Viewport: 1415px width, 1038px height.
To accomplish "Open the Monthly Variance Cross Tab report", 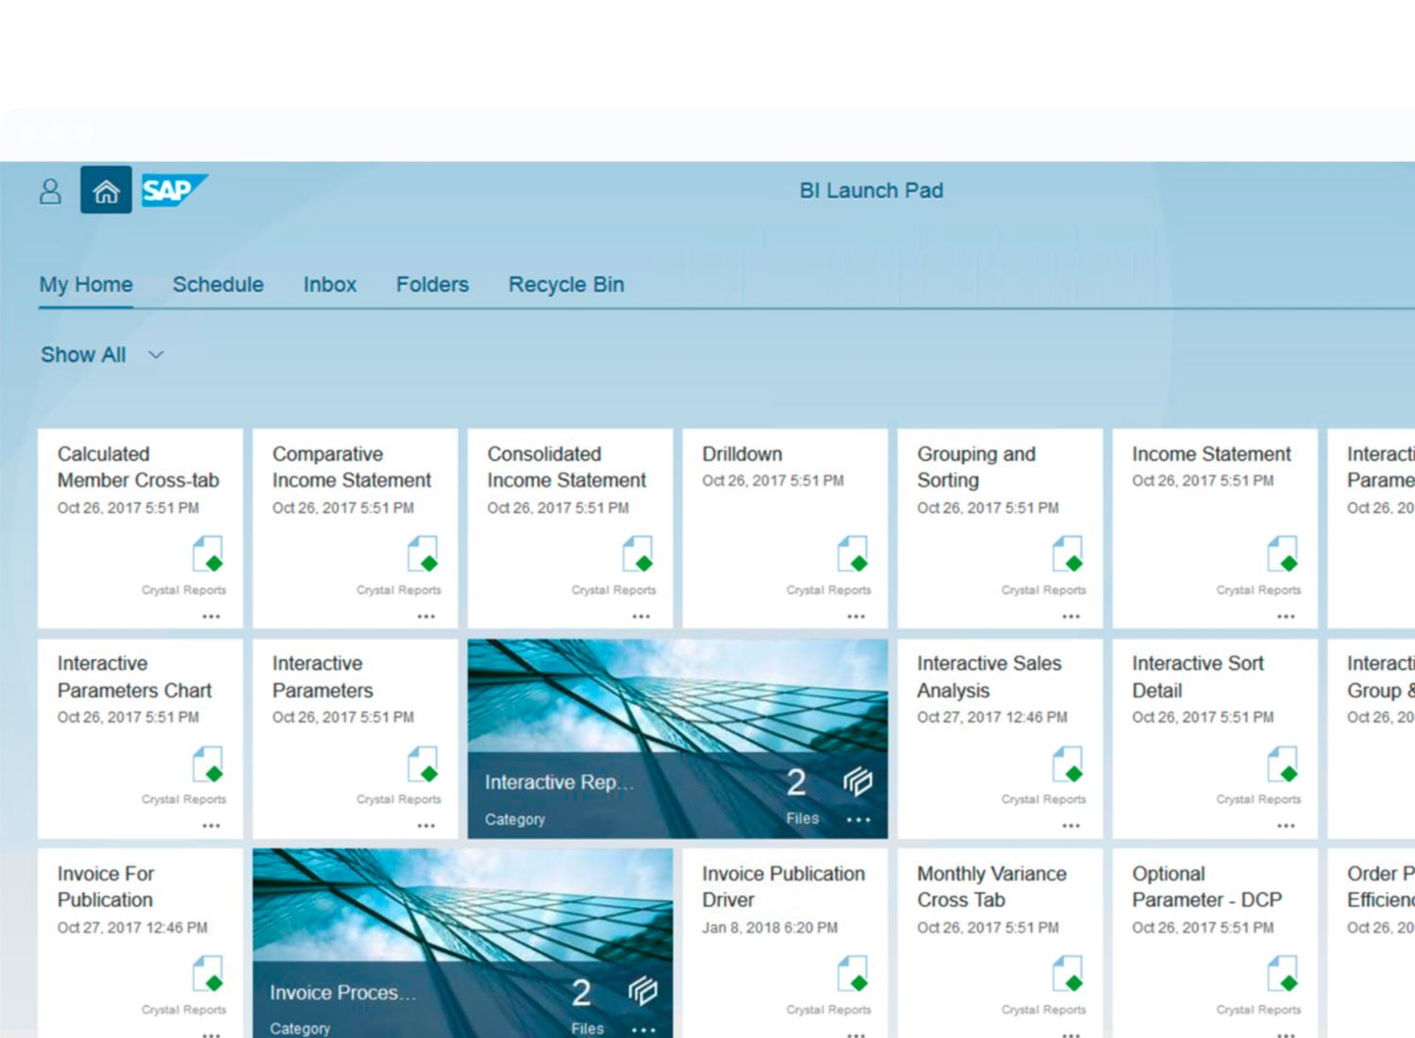I will coord(991,887).
